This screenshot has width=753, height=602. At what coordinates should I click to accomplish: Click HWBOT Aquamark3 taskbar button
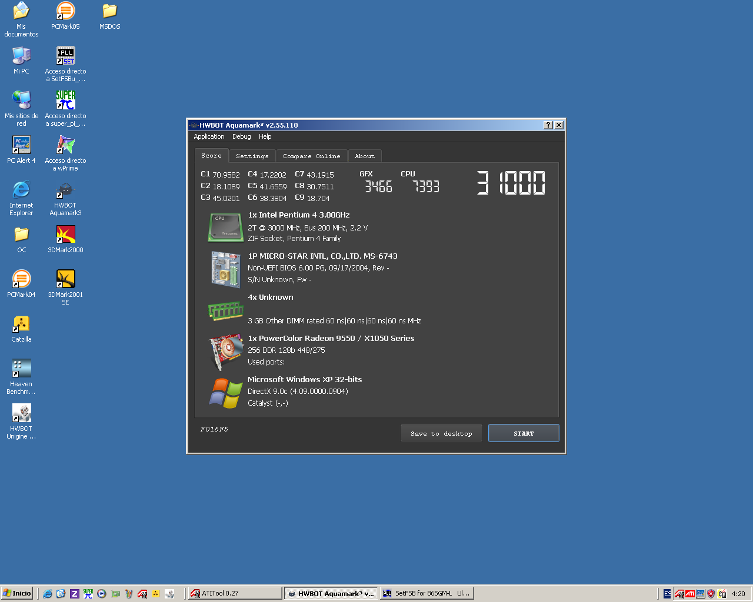pos(331,593)
